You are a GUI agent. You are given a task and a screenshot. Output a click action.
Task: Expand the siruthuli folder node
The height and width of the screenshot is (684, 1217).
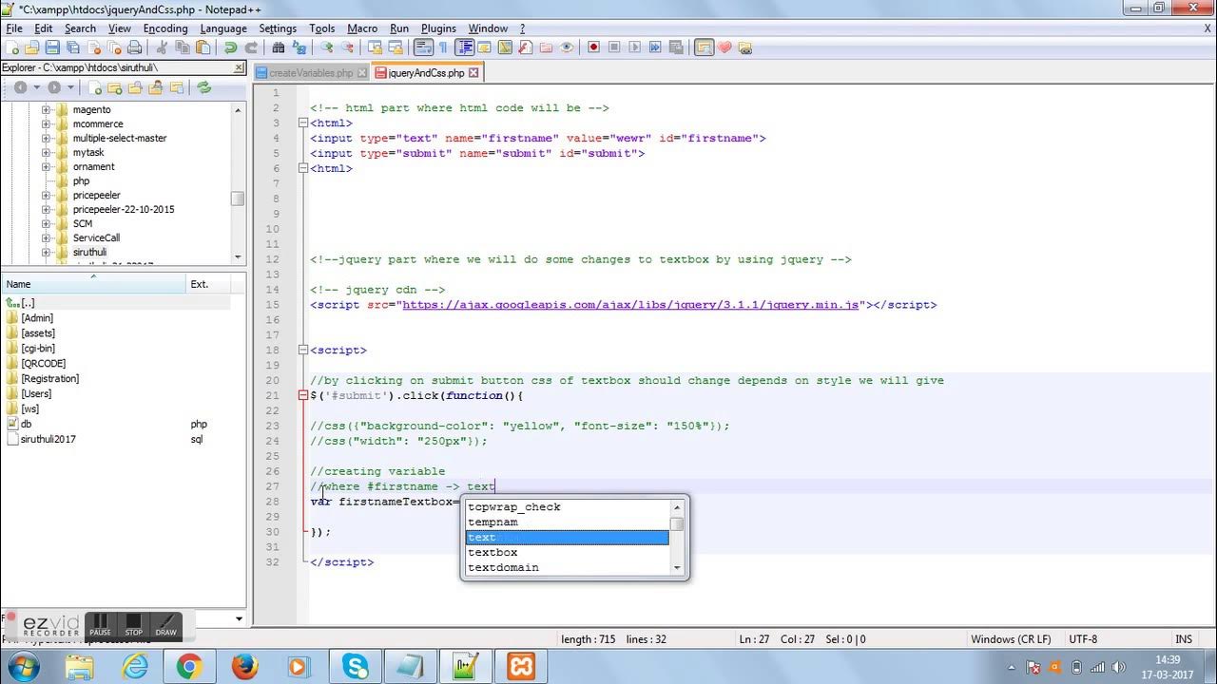tap(46, 253)
